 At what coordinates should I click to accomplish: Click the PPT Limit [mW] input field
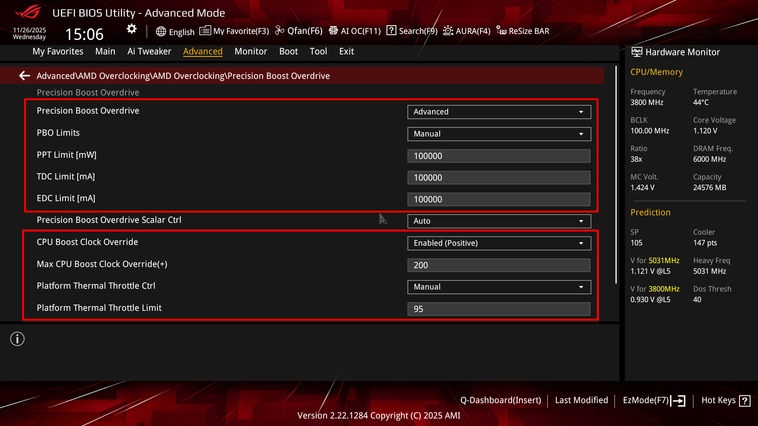tap(499, 156)
